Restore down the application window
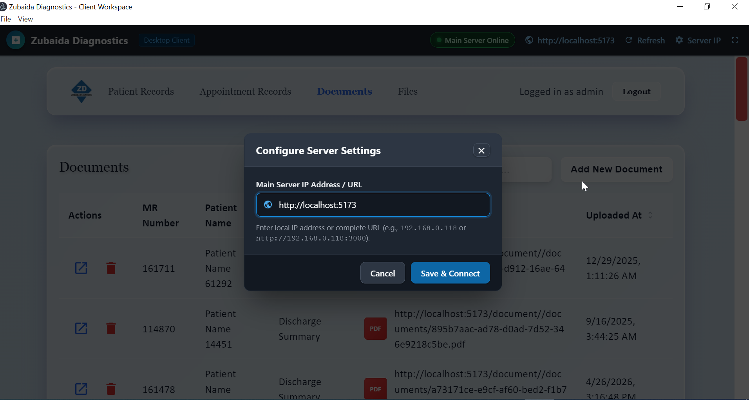Screen dimensions: 749x400 [x=707, y=7]
